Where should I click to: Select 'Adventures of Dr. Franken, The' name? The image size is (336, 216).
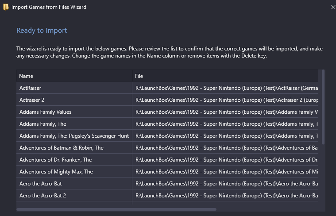[74, 160]
